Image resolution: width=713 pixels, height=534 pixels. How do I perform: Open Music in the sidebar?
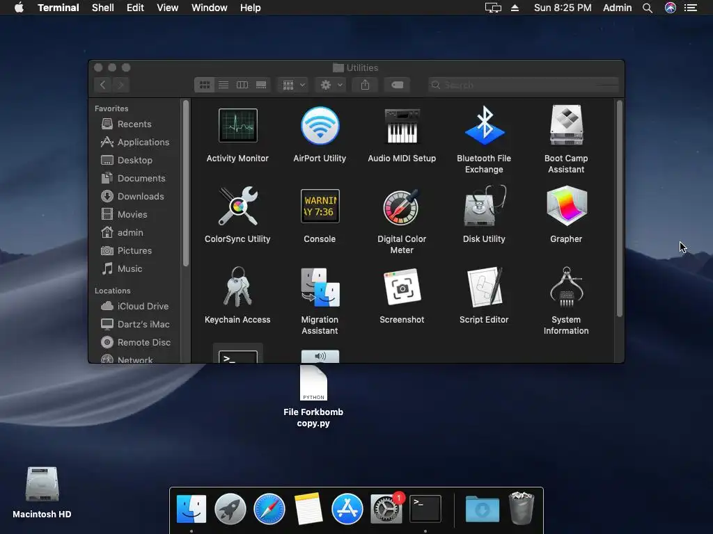(x=121, y=269)
